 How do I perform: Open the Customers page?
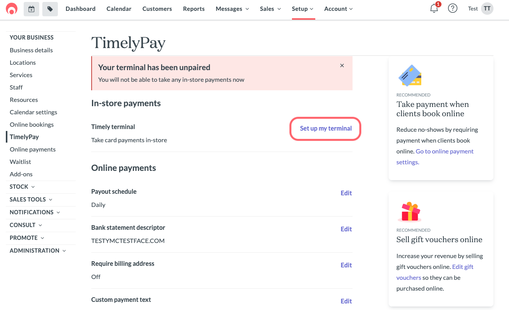pyautogui.click(x=157, y=9)
